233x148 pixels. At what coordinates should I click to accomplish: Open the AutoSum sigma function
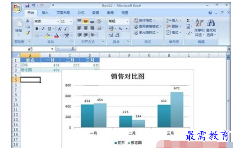(188, 21)
